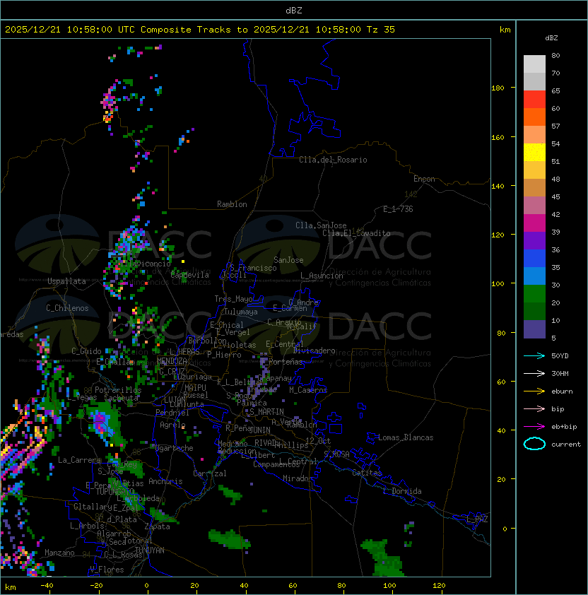Click the L_Asuncion place label

(322, 276)
